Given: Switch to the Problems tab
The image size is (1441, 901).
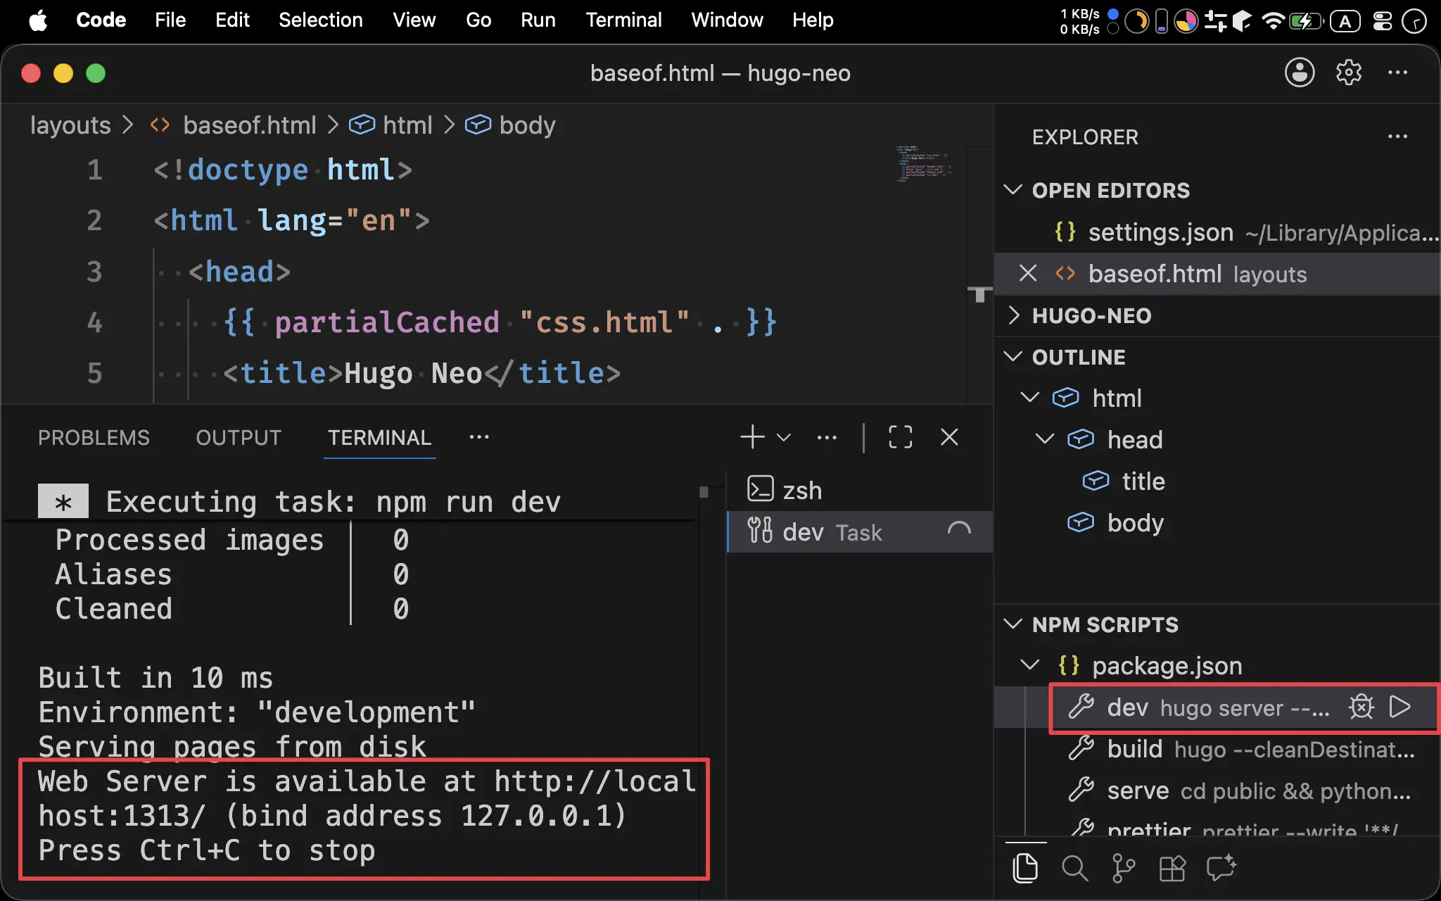Looking at the screenshot, I should (94, 437).
